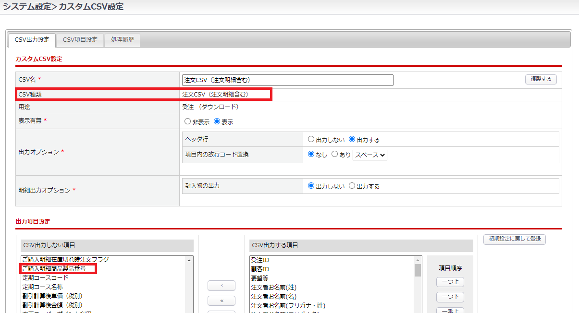Set ヘッダ行 to 出力する
The height and width of the screenshot is (313, 579).
[352, 139]
